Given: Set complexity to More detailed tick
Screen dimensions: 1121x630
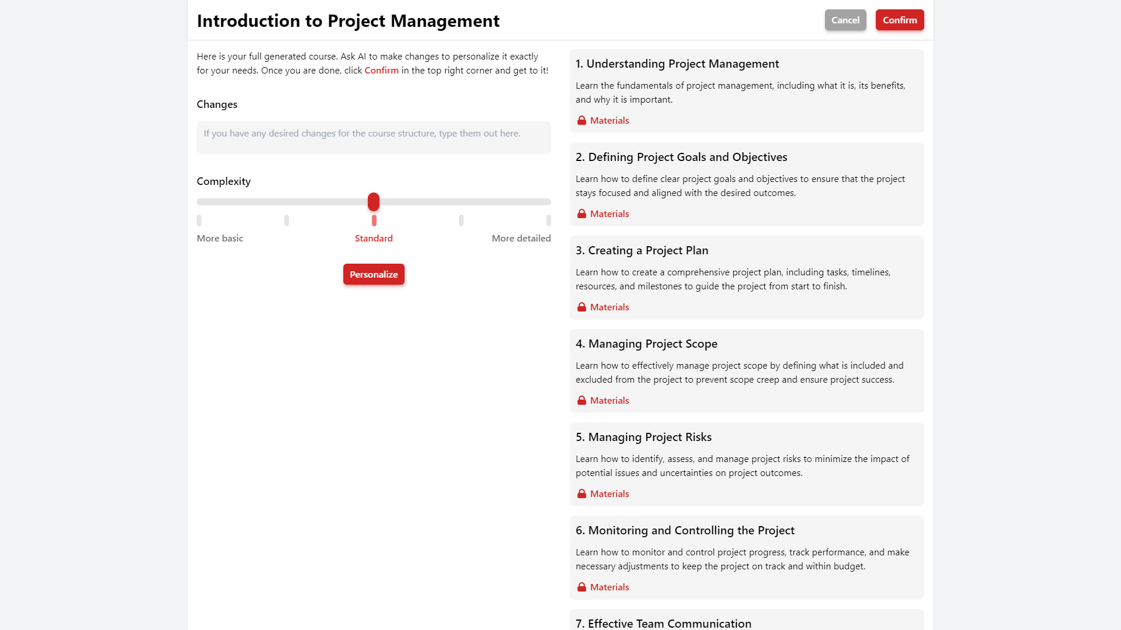Looking at the screenshot, I should point(548,220).
